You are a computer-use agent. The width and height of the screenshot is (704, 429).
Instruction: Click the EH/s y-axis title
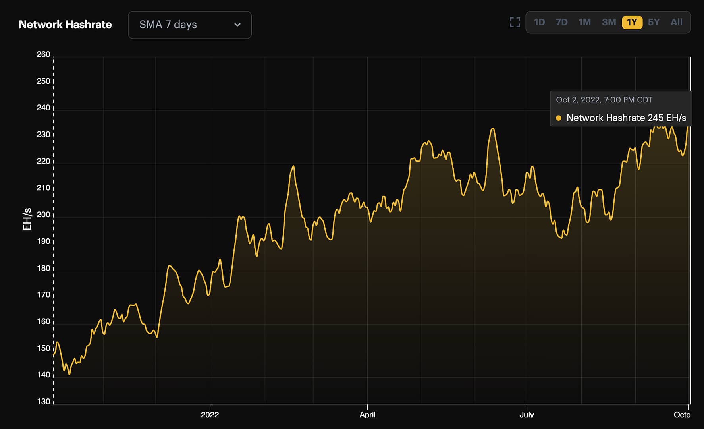coord(27,219)
